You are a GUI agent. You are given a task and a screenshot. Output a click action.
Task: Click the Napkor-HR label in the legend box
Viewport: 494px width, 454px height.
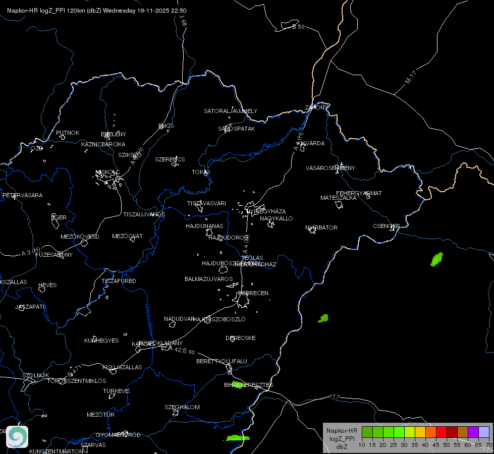tap(342, 430)
